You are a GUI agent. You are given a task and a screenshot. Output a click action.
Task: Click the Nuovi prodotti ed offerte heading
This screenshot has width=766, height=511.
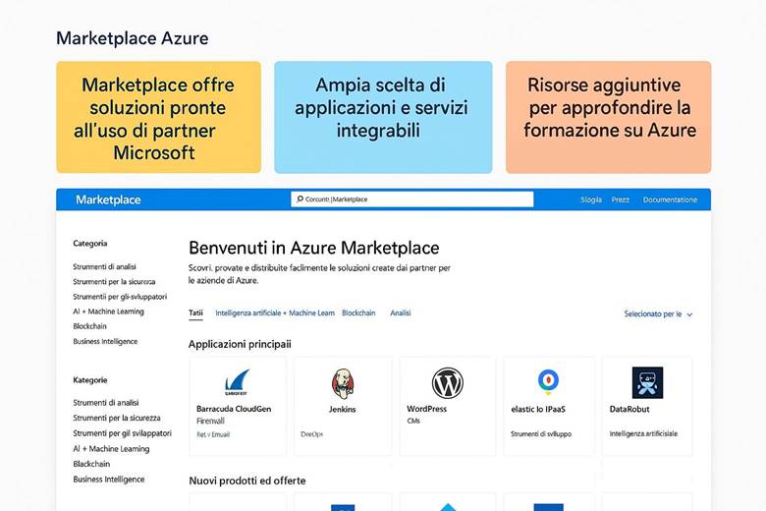tap(247, 481)
